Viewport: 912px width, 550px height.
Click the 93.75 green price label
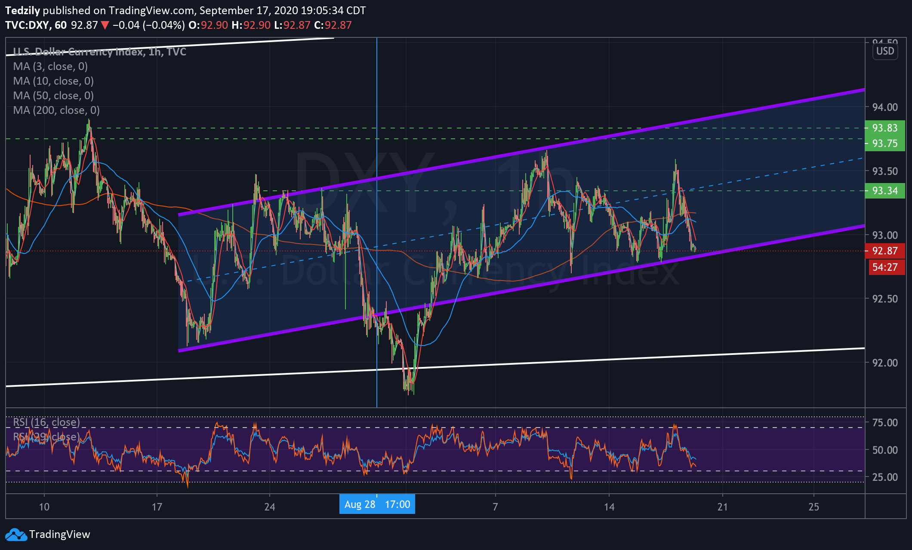coord(885,144)
